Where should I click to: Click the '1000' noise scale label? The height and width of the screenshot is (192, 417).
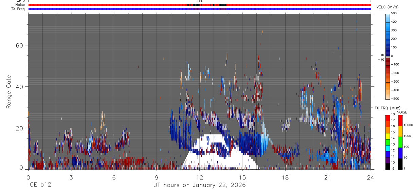pyautogui.click(x=407, y=136)
